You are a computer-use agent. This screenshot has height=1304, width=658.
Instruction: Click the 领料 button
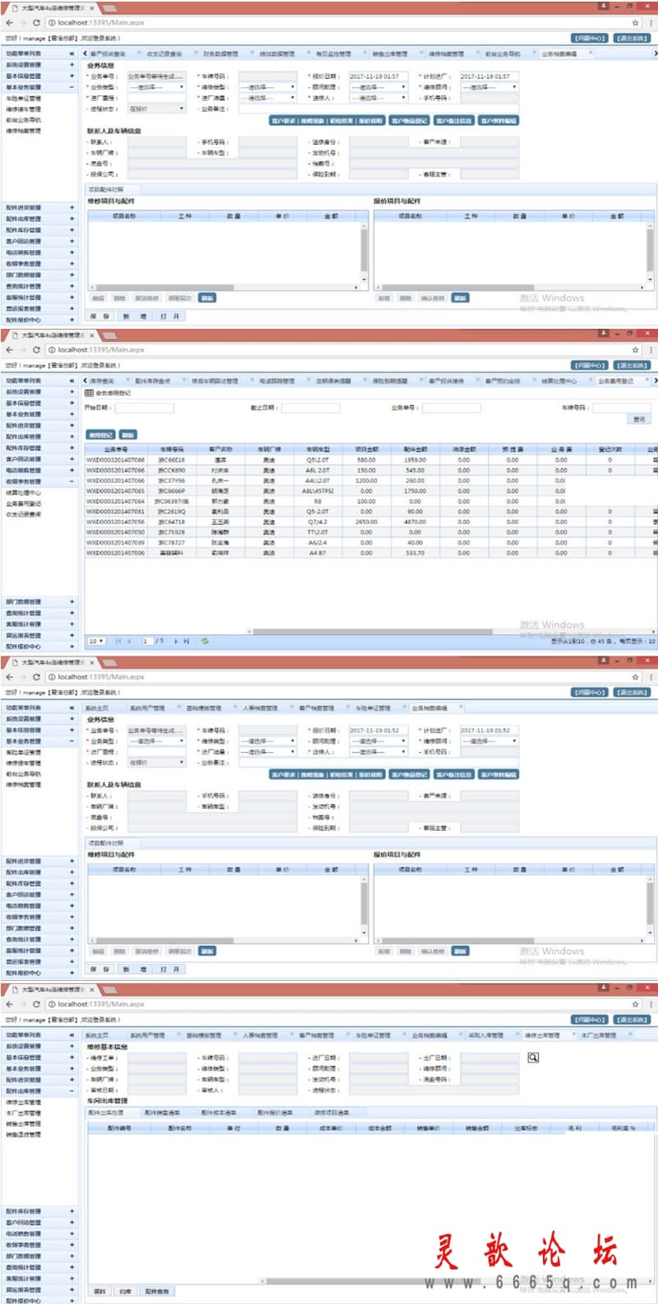point(100,1292)
